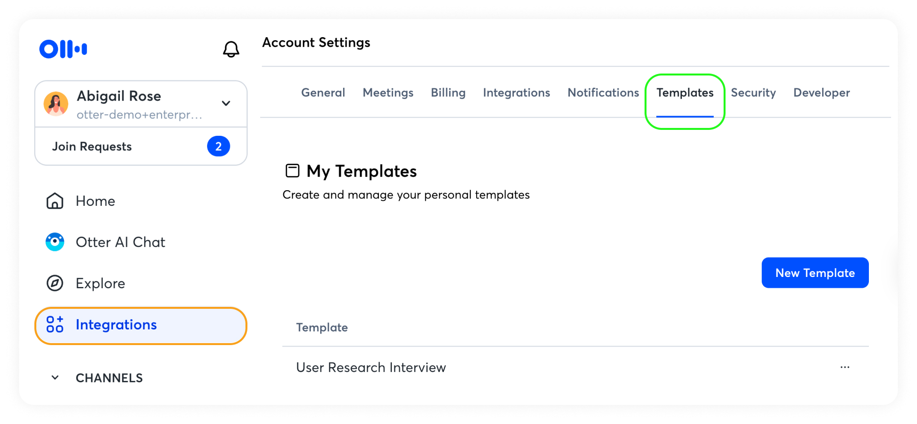Viewport: 917px width, 424px height.
Task: Click the New Template button
Action: (815, 273)
